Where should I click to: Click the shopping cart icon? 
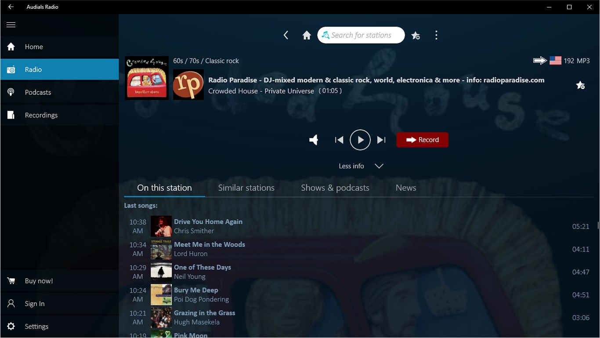11,281
